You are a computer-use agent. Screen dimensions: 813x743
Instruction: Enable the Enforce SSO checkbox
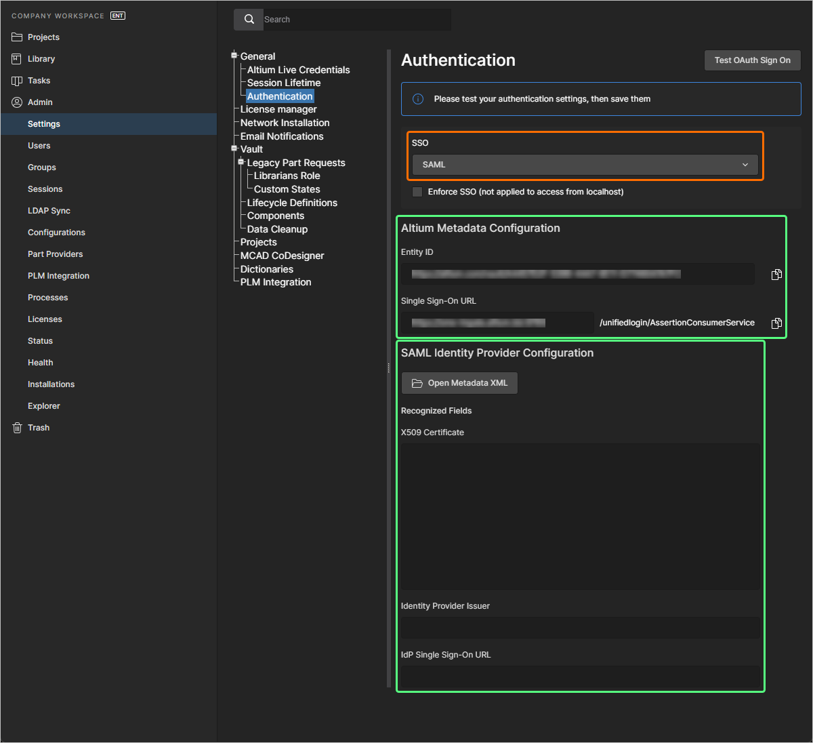point(417,192)
